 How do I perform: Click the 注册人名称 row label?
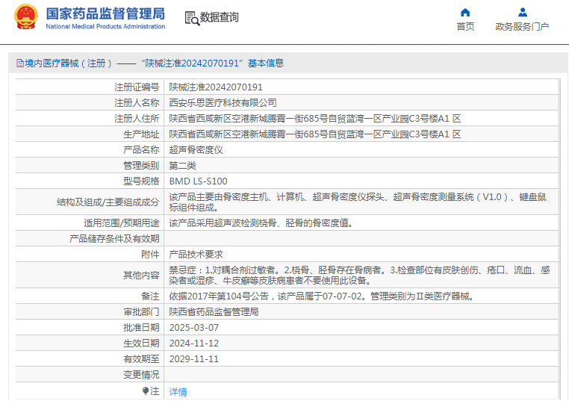tap(137, 103)
